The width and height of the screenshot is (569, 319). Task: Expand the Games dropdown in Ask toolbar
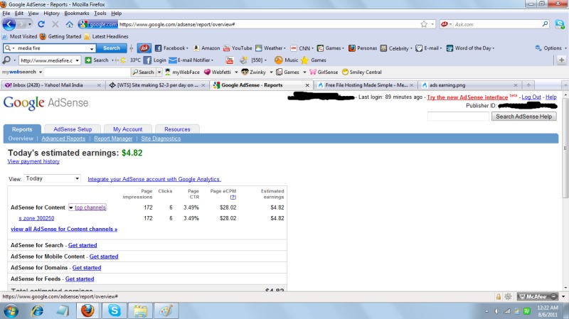[343, 48]
